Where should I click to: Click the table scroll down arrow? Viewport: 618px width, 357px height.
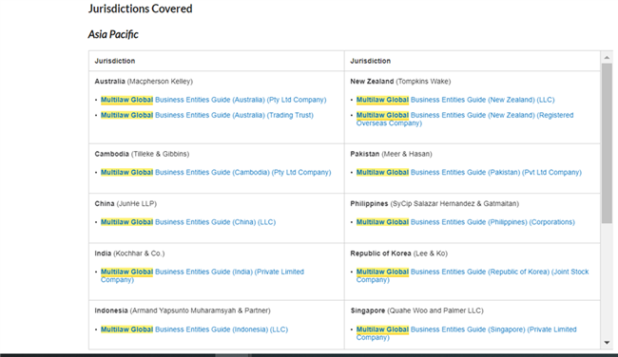(x=607, y=343)
